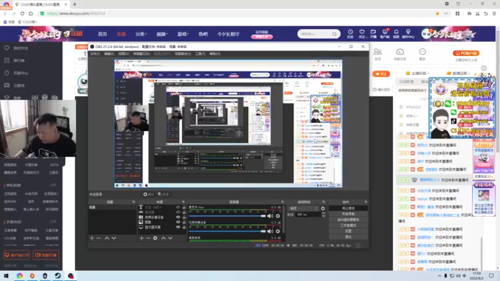500x281 pixels.
Task: Open OBS 视图(V) menu
Action: click(x=124, y=54)
